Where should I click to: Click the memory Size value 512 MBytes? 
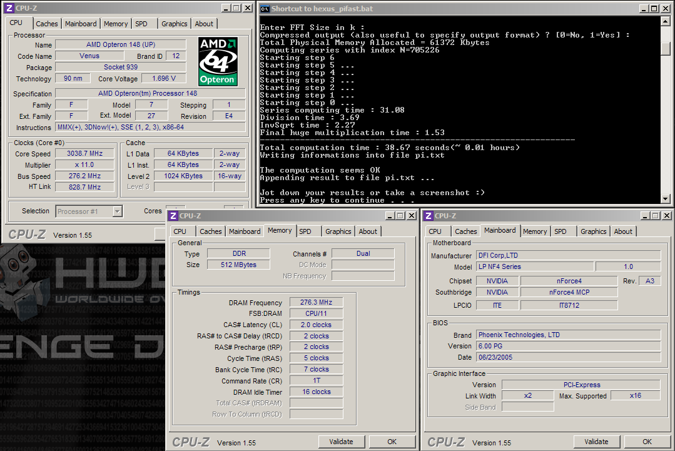coord(239,265)
